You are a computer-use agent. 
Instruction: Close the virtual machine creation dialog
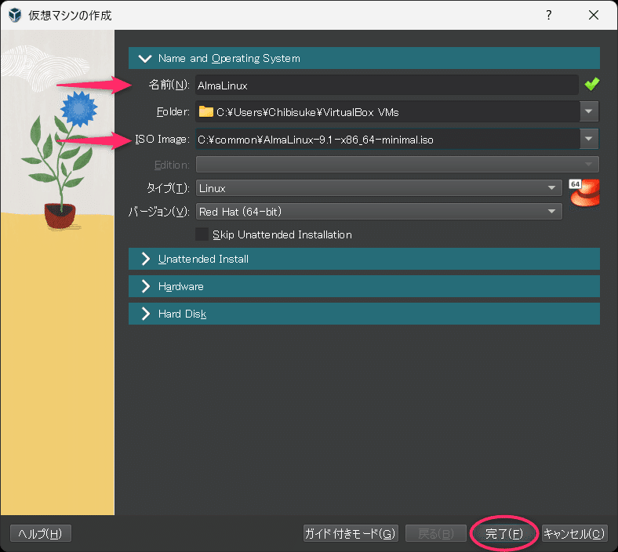point(594,15)
